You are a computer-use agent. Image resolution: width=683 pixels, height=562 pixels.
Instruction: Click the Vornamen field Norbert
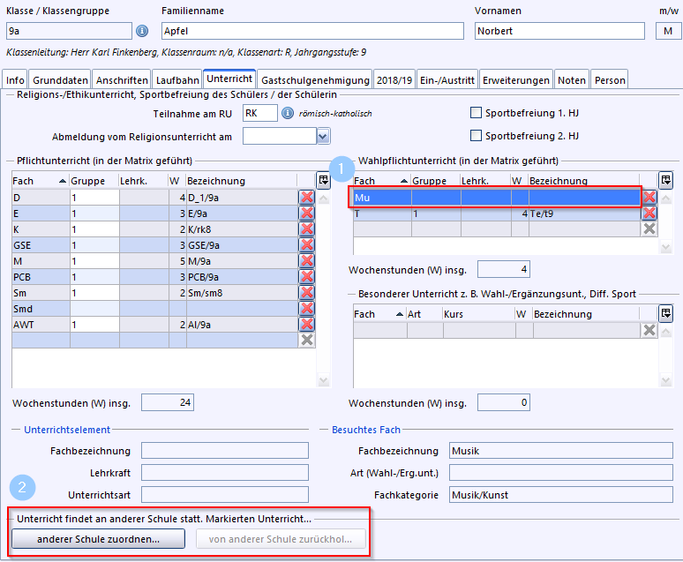point(559,31)
